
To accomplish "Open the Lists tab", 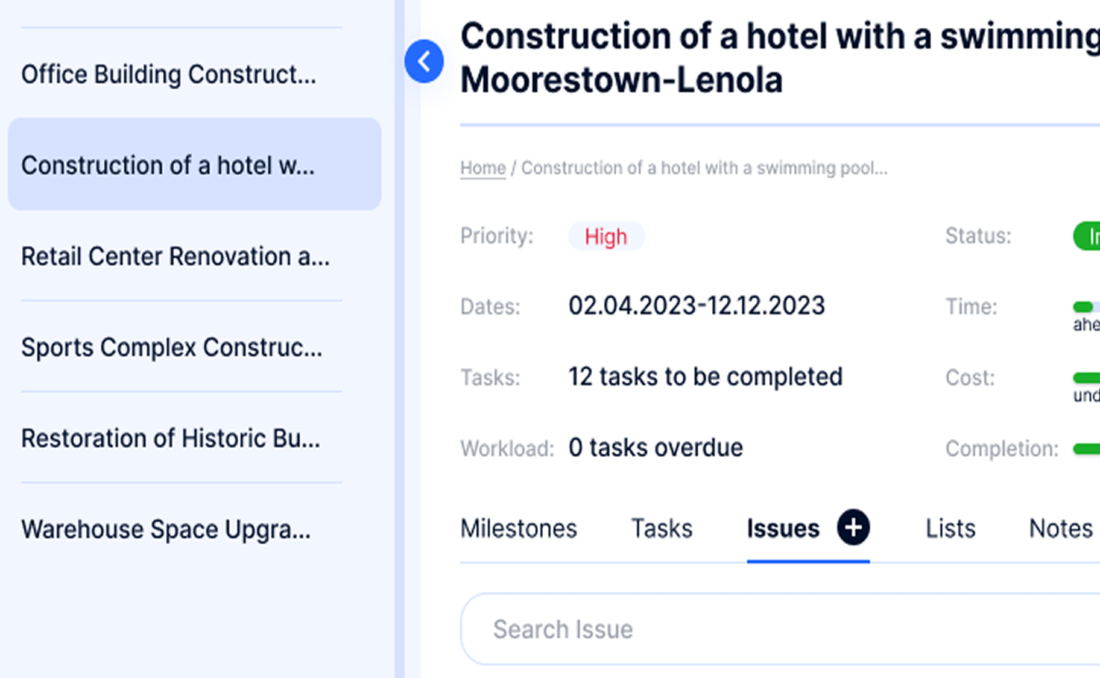I will pos(950,529).
